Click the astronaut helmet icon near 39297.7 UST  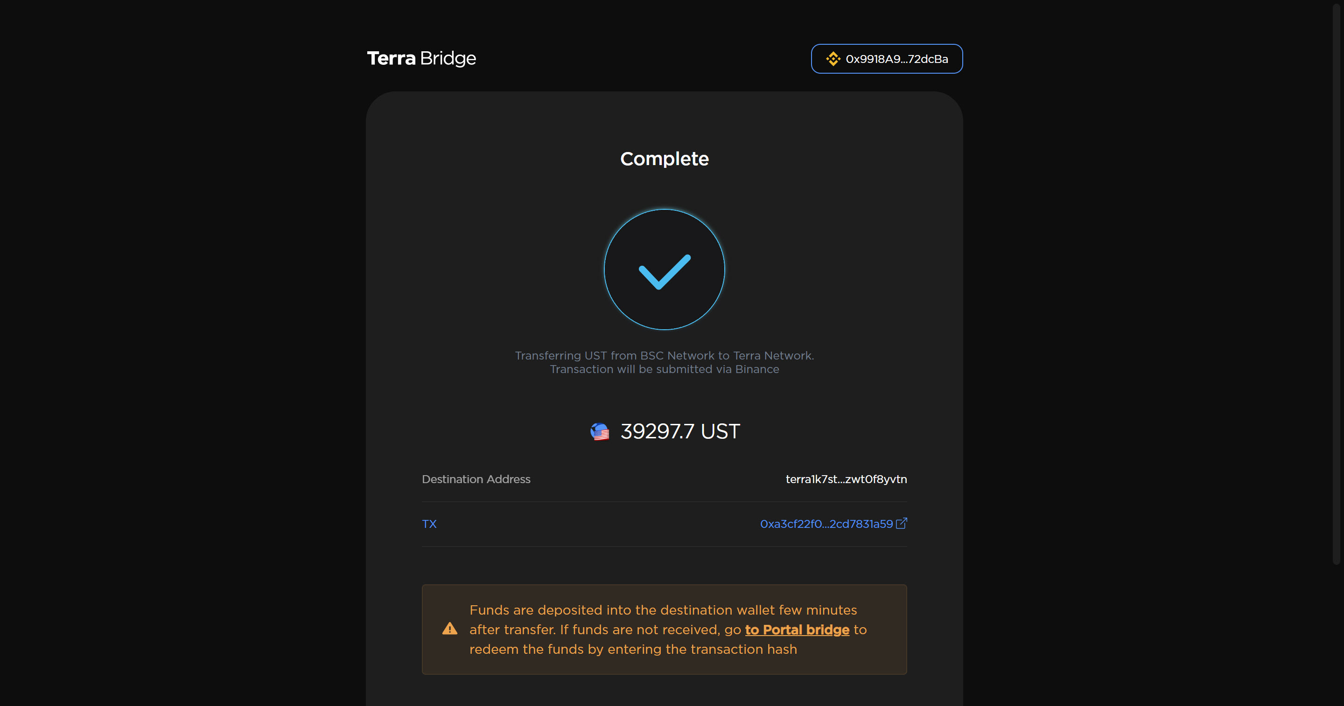coord(601,432)
